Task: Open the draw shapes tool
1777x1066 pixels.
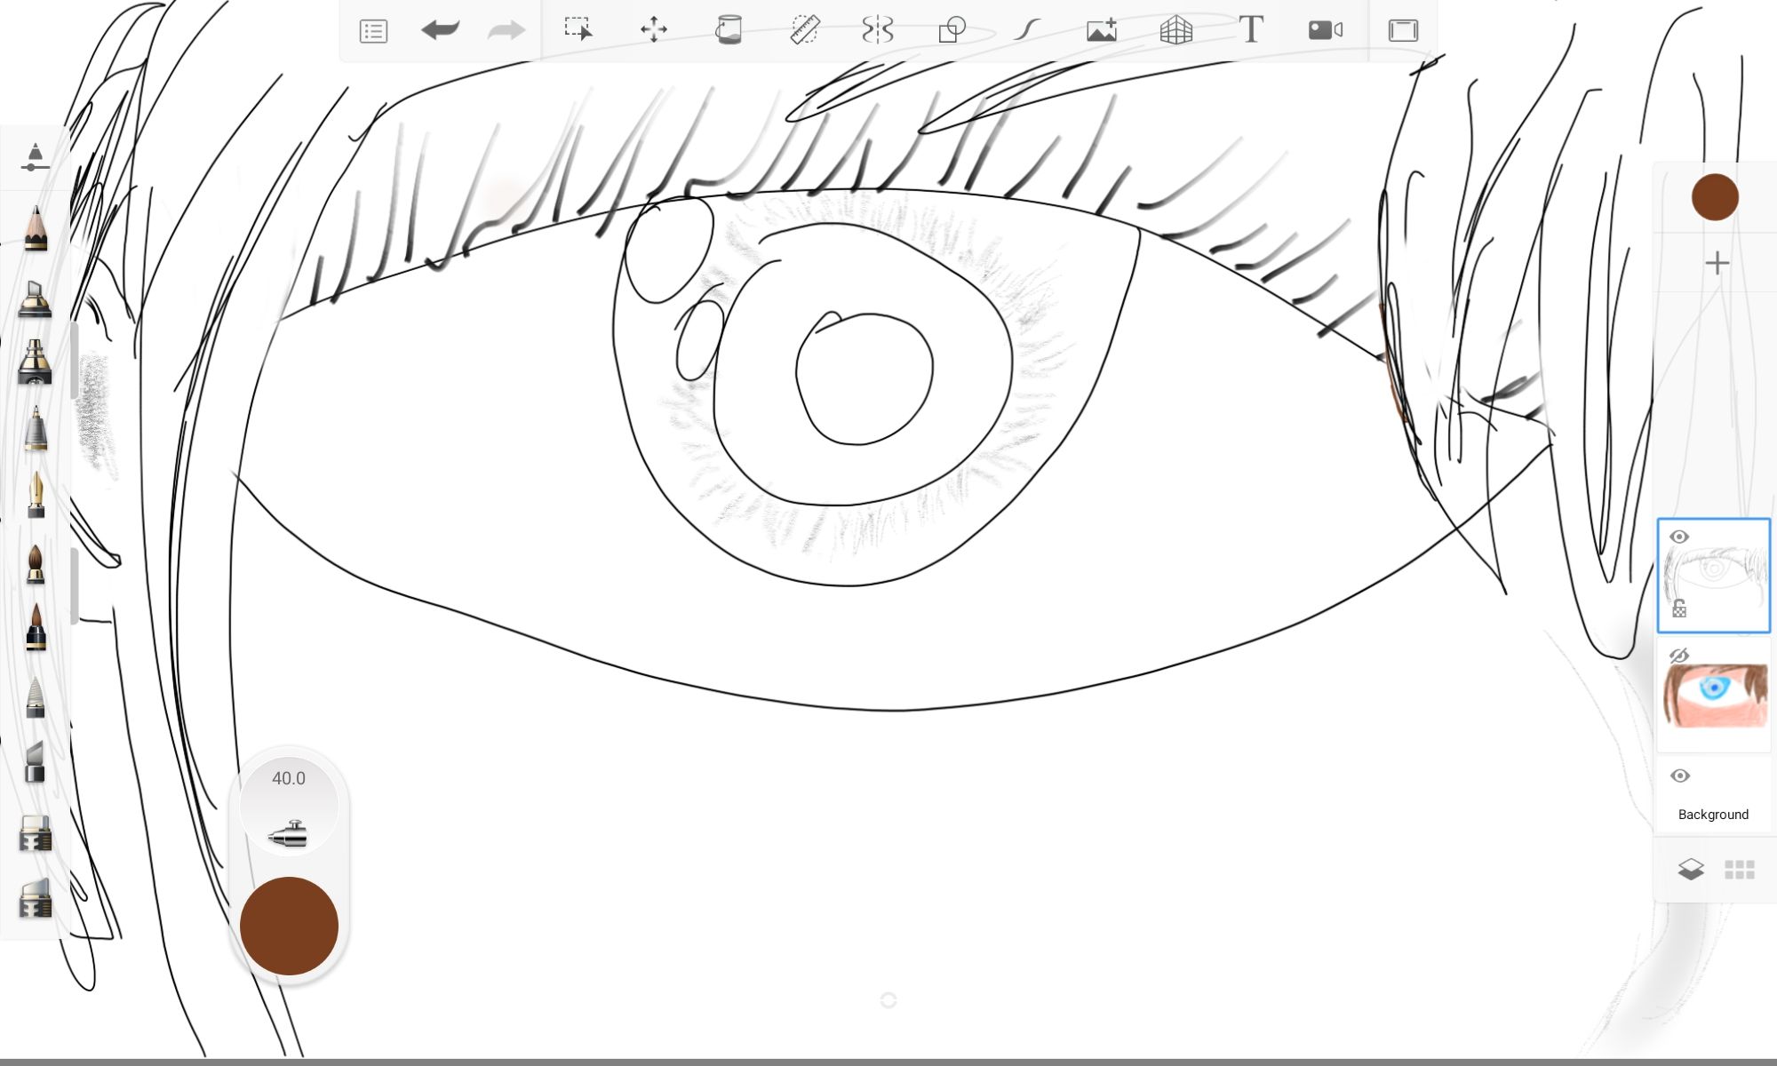Action: pos(952,29)
